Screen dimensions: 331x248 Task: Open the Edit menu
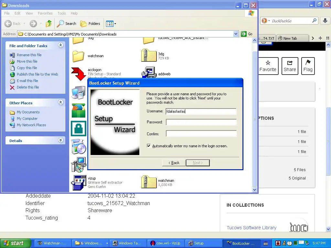pyautogui.click(x=17, y=13)
